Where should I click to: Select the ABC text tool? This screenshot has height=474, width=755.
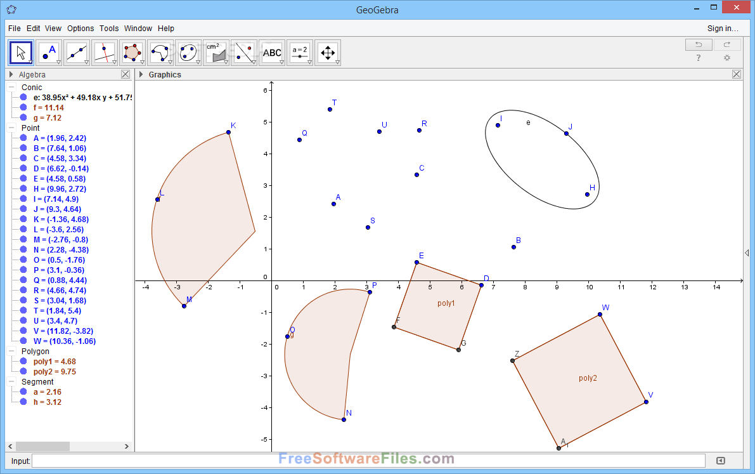click(x=272, y=53)
